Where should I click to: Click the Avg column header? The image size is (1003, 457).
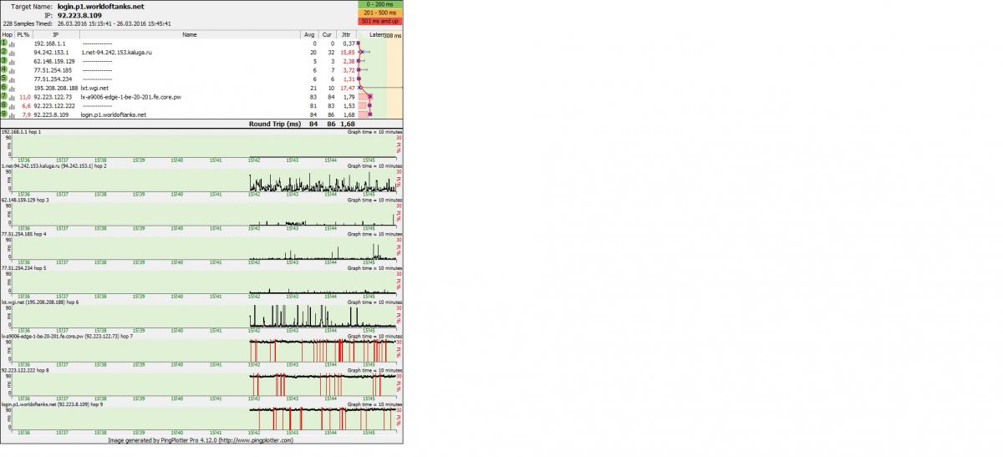click(309, 35)
